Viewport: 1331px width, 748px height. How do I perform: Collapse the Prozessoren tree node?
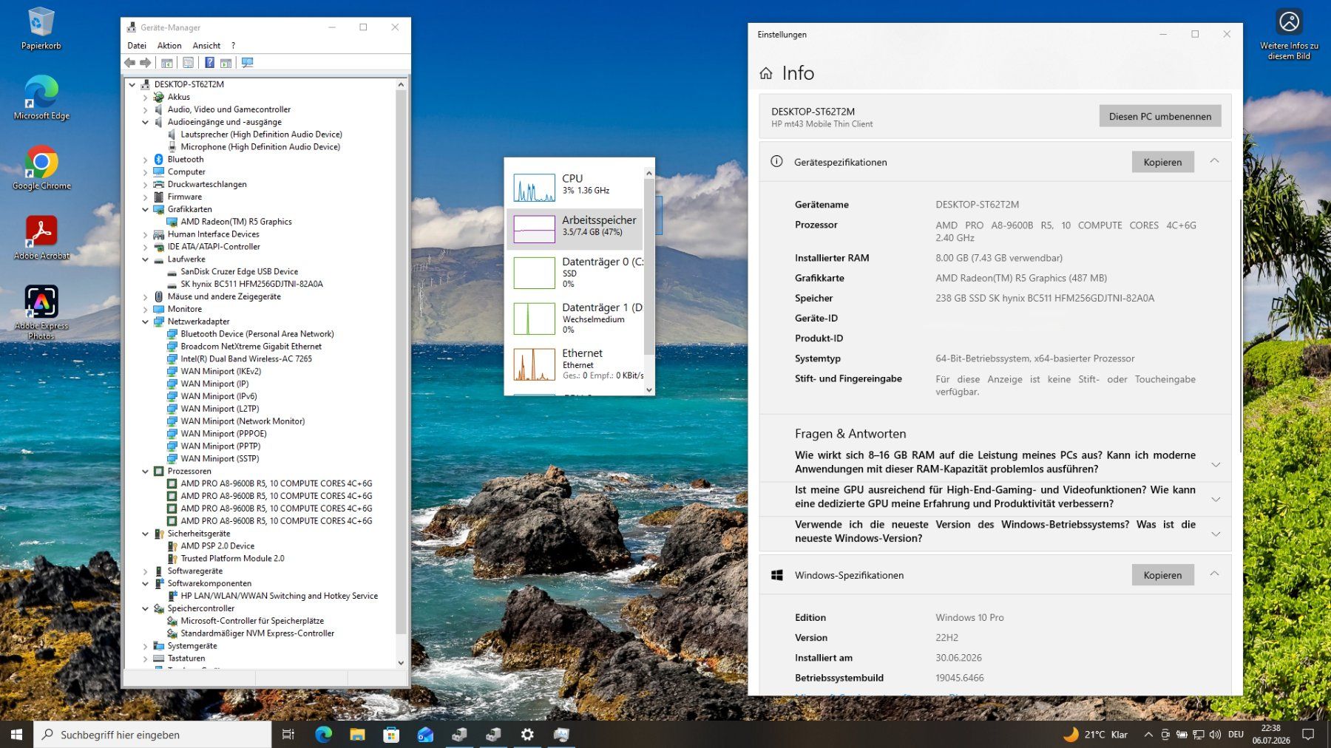coord(145,472)
